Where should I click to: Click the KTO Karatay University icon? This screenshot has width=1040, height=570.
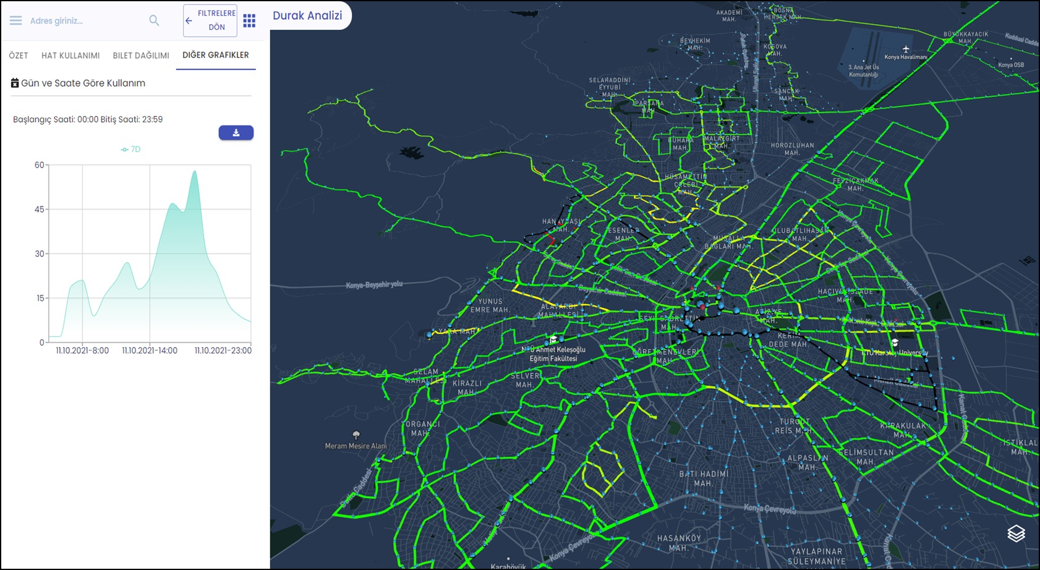(x=895, y=342)
